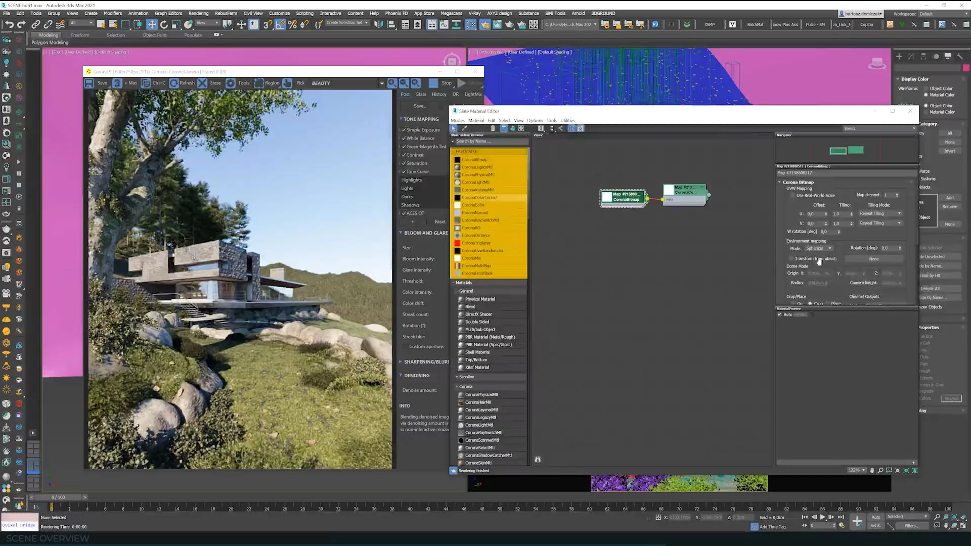
Task: Click the pan hand icon in Slate navigation
Action: click(872, 470)
